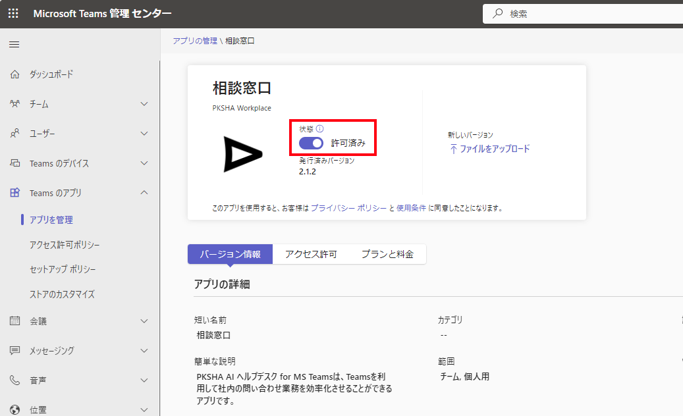Click the Teams のデバイス device icon
683x416 pixels.
(x=14, y=163)
